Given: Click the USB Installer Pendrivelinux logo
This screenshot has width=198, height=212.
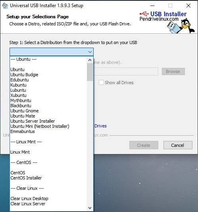Looking at the screenshot, I should point(163,16).
